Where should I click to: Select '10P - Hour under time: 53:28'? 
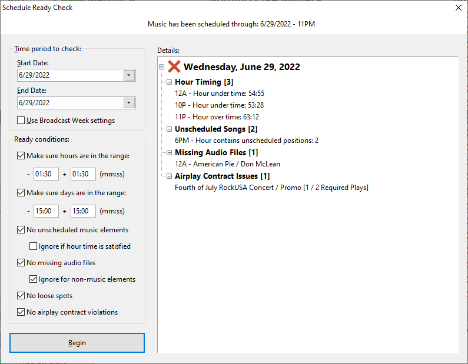[x=220, y=105]
